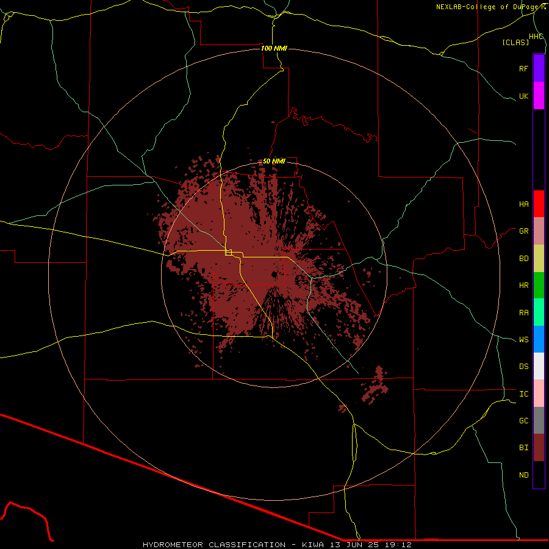The image size is (549, 549).
Task: Click the HYDROMETEOR CLASSIFICATION title text
Action: pos(214,545)
